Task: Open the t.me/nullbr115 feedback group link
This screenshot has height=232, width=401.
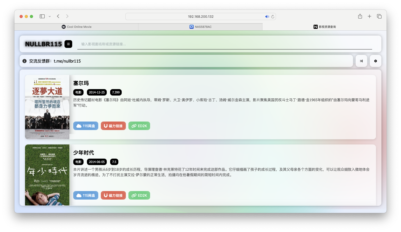Action: pos(67,61)
